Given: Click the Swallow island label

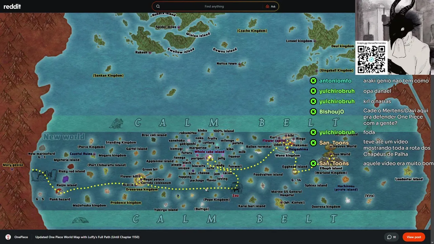Looking at the screenshot, I should coord(181,50).
